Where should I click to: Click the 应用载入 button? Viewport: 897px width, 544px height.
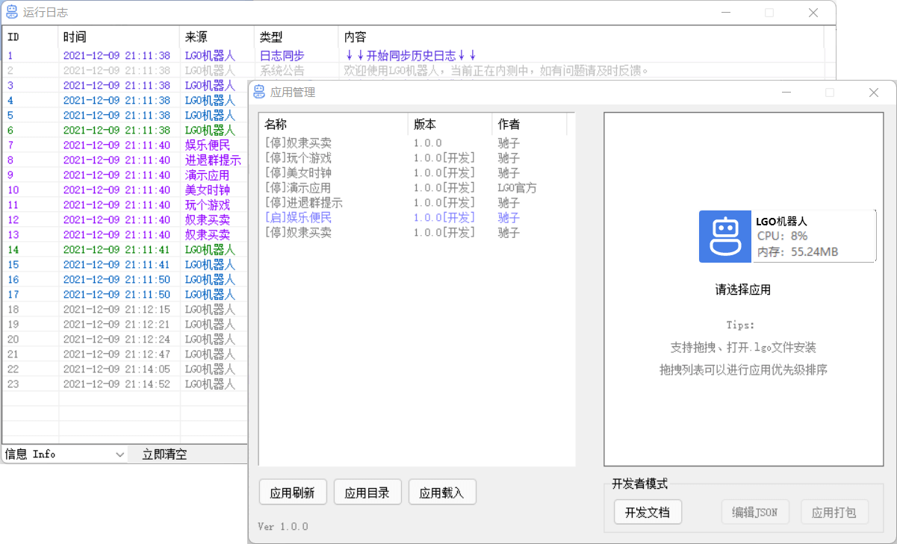(x=441, y=493)
